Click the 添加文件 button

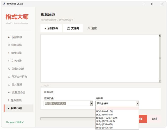pos(51,28)
